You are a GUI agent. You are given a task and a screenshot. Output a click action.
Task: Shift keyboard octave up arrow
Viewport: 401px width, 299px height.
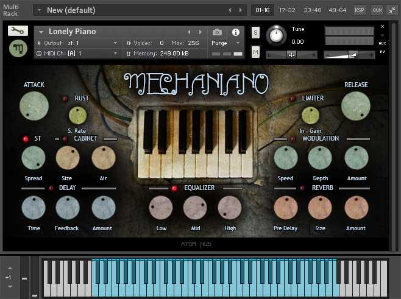10,268
